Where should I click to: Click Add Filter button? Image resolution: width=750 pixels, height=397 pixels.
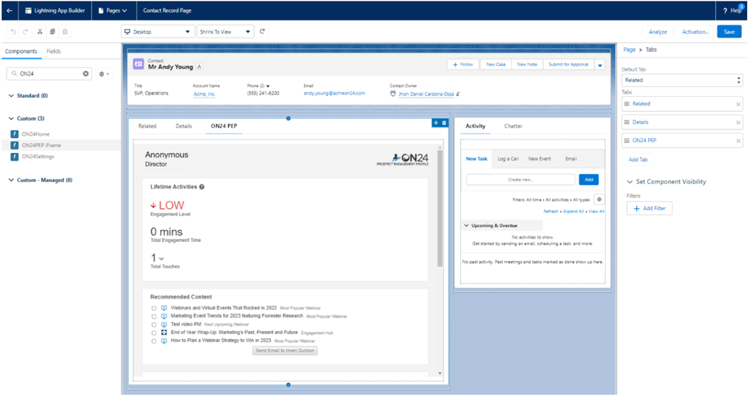tap(650, 209)
